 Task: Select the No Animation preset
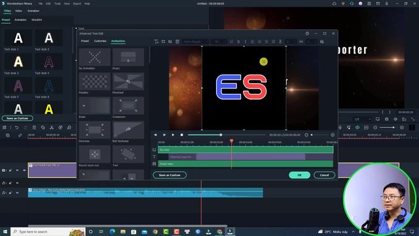click(x=94, y=57)
